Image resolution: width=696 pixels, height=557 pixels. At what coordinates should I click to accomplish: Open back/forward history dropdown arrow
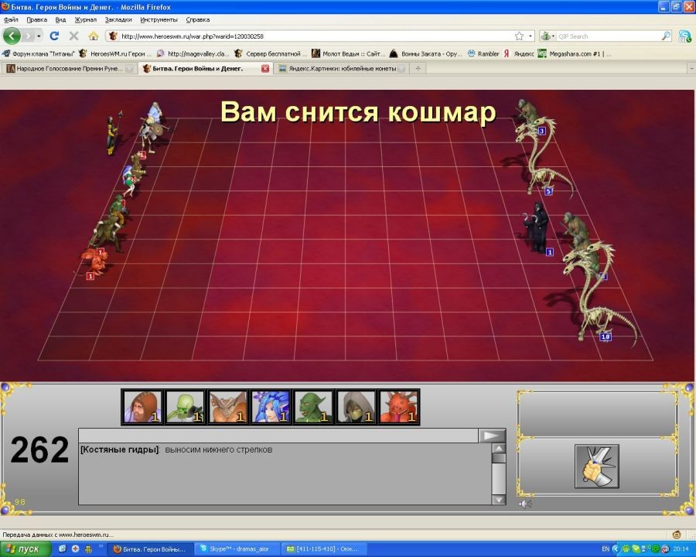tap(31, 36)
